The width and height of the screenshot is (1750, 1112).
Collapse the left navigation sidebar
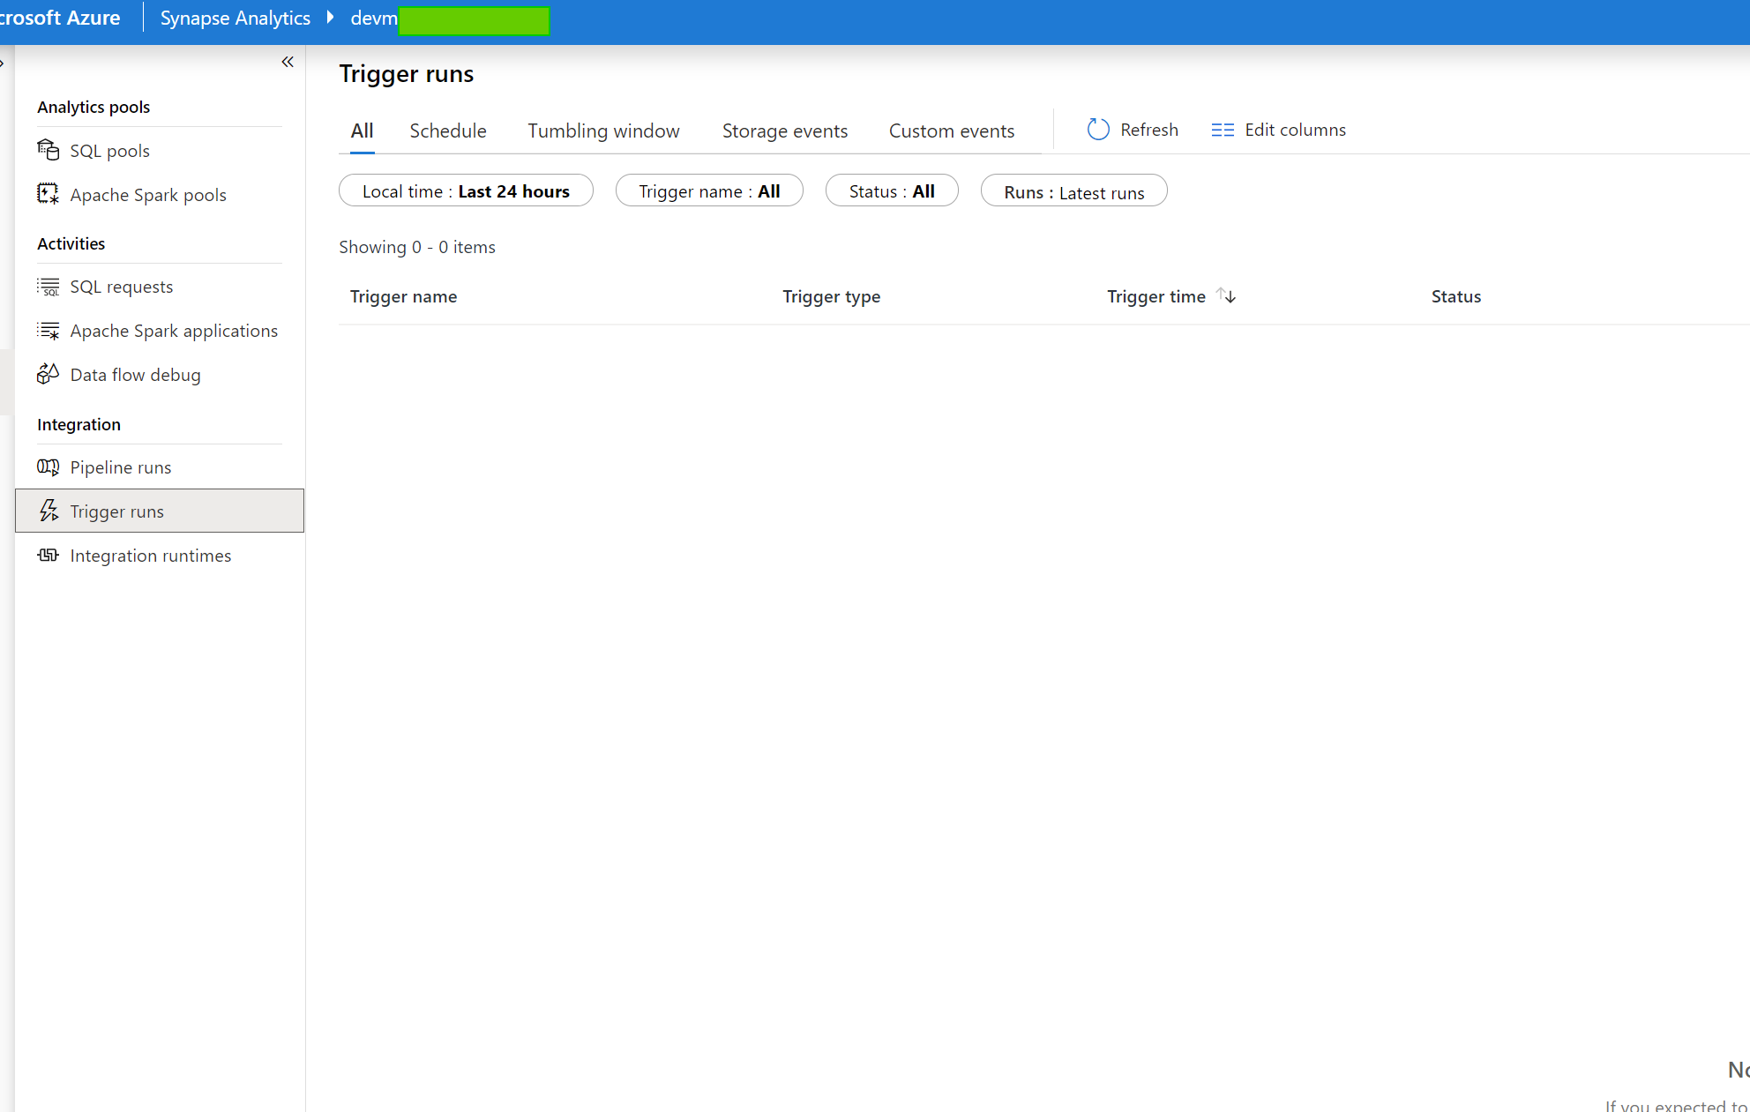[287, 61]
